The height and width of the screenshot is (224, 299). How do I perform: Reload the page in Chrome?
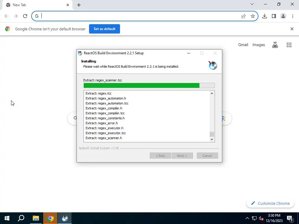tap(25, 16)
